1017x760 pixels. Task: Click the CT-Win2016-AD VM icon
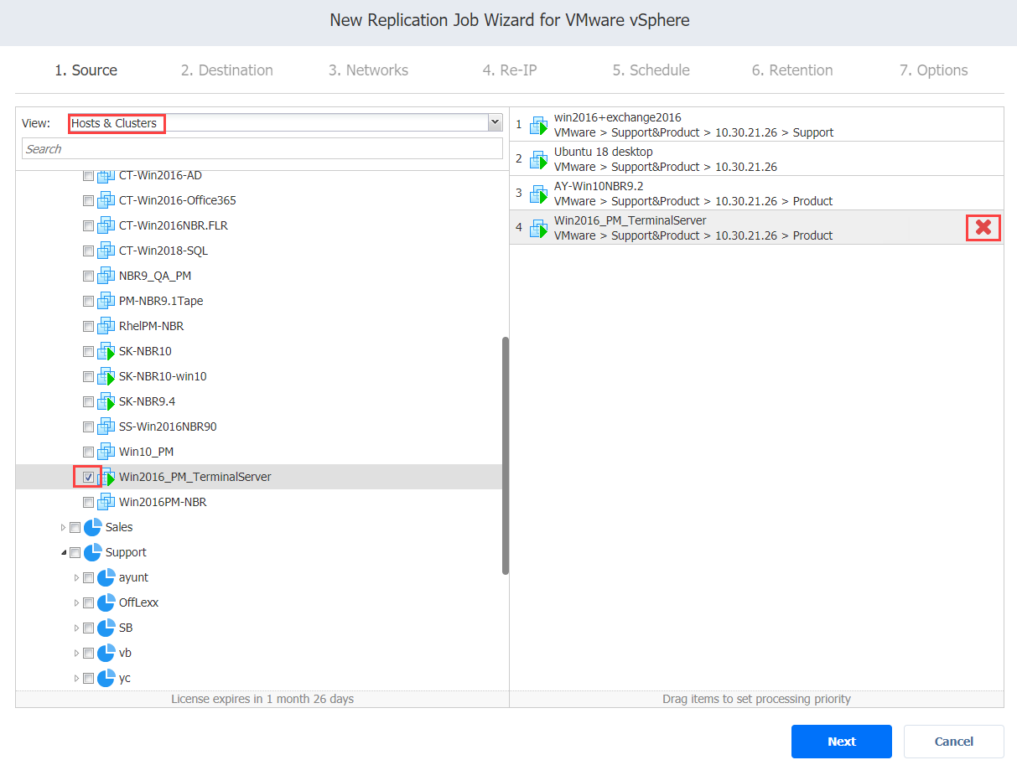tap(106, 176)
